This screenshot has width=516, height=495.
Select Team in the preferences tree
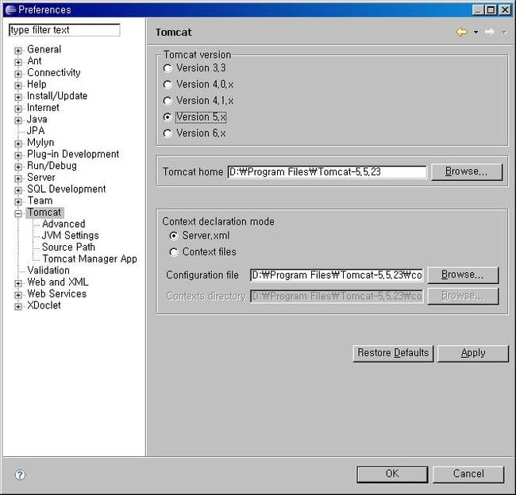(40, 201)
